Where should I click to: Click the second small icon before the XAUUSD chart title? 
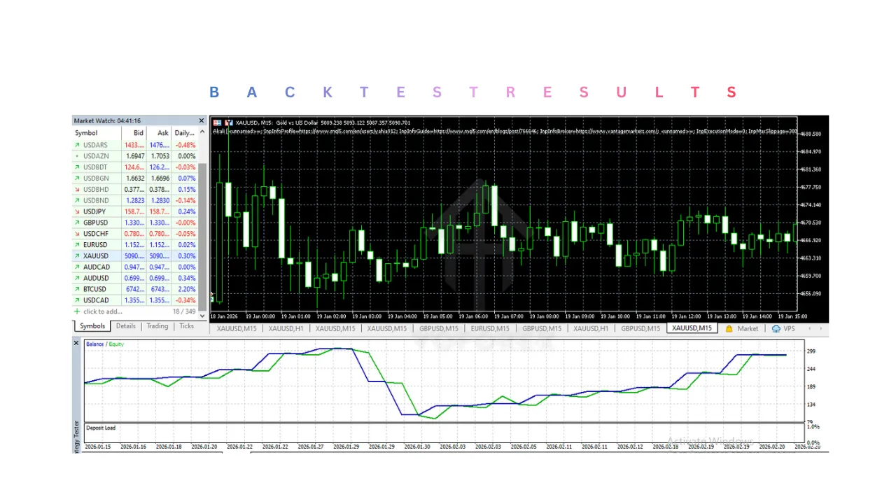point(228,122)
